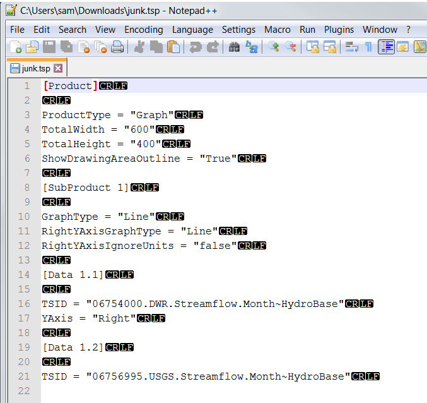Click line number 16 in margin

click(x=24, y=303)
